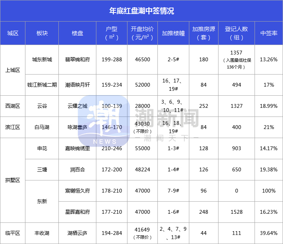
Task: Click the 开盘均价 column header
Action: click(142, 33)
